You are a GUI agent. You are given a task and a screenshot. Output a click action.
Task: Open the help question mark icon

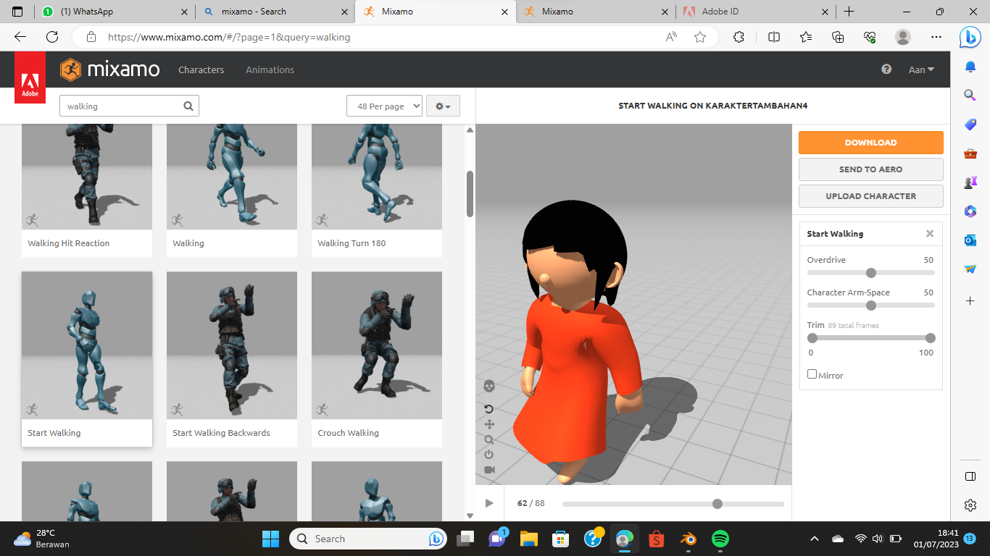[x=886, y=69]
